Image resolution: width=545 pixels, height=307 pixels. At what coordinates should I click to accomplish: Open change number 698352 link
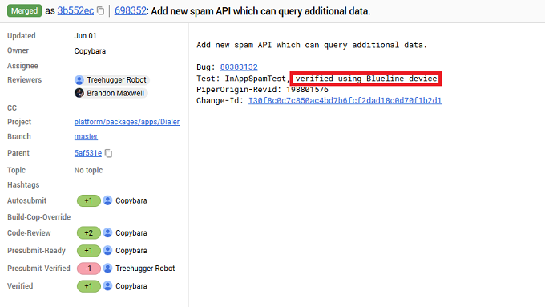[x=131, y=10]
